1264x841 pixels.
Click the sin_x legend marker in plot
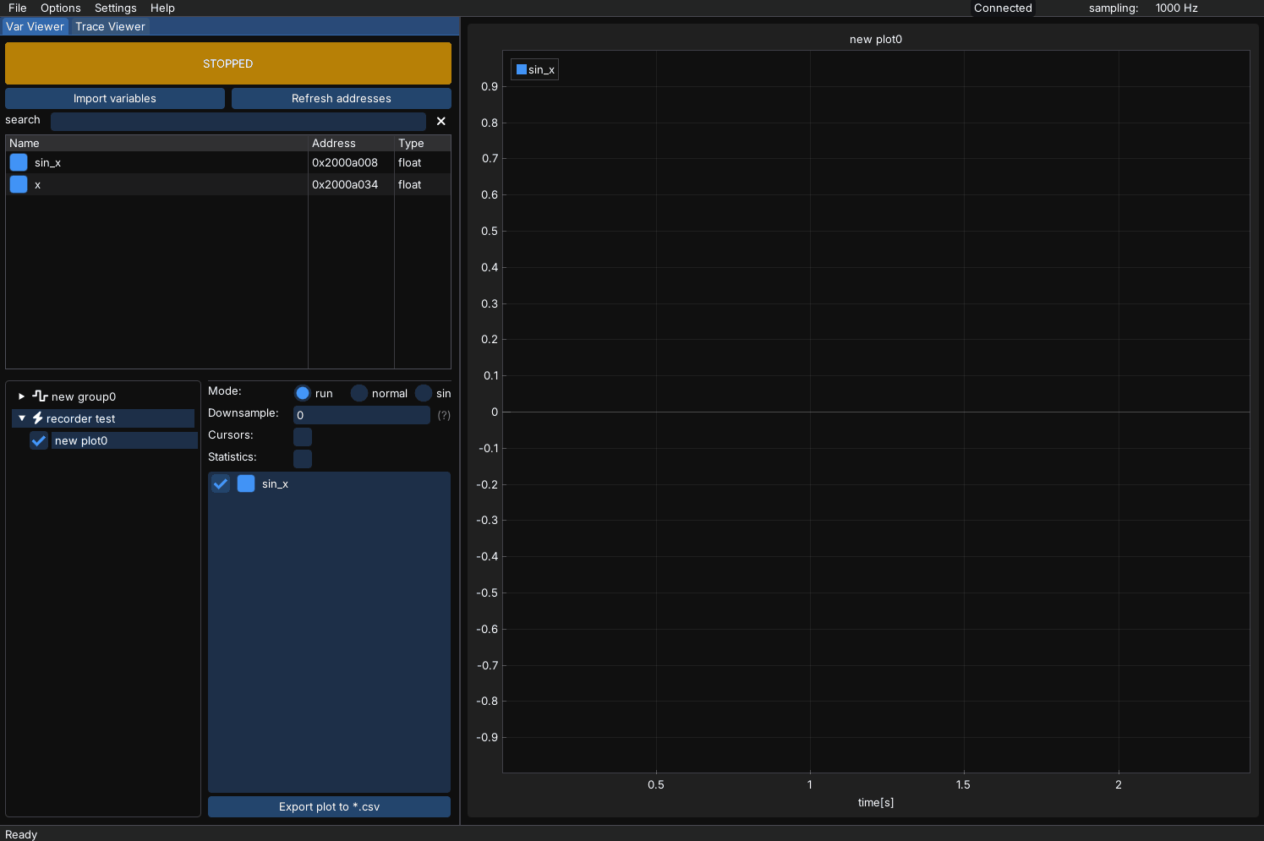[522, 69]
